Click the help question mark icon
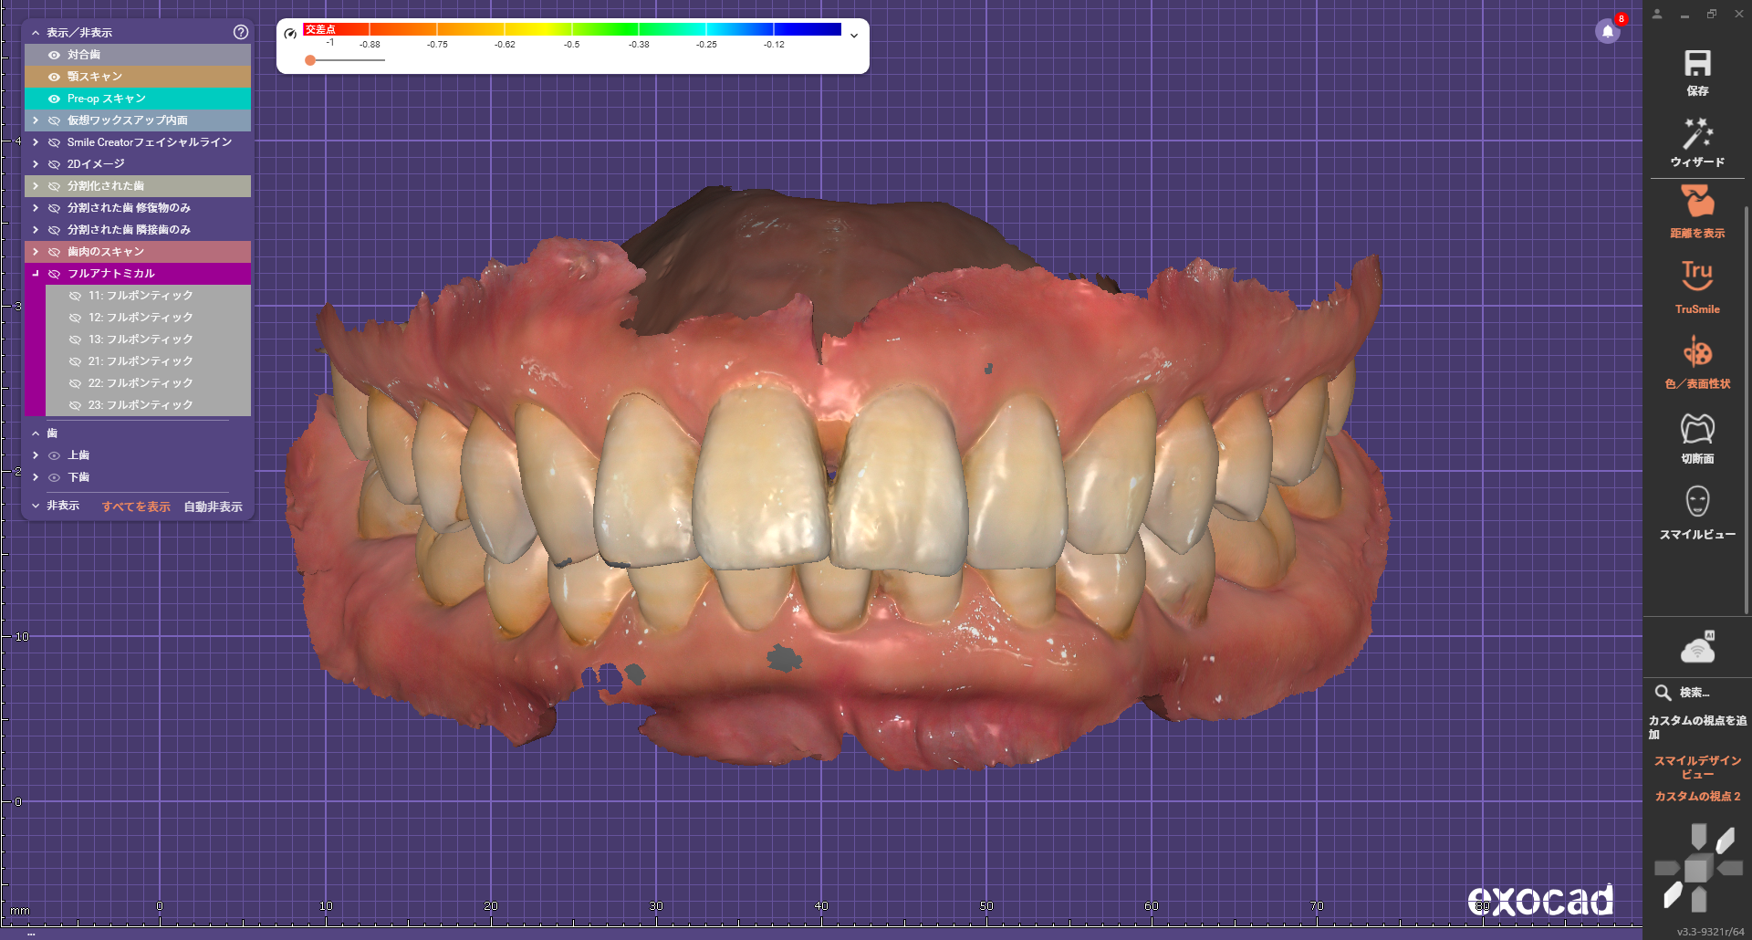This screenshot has height=940, width=1752. pyautogui.click(x=241, y=32)
